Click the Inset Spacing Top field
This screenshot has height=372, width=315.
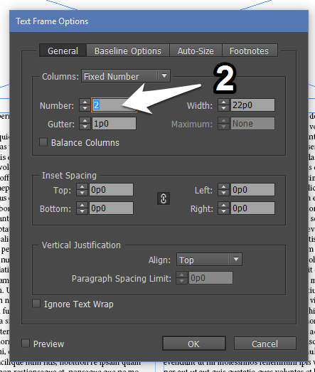click(x=111, y=190)
